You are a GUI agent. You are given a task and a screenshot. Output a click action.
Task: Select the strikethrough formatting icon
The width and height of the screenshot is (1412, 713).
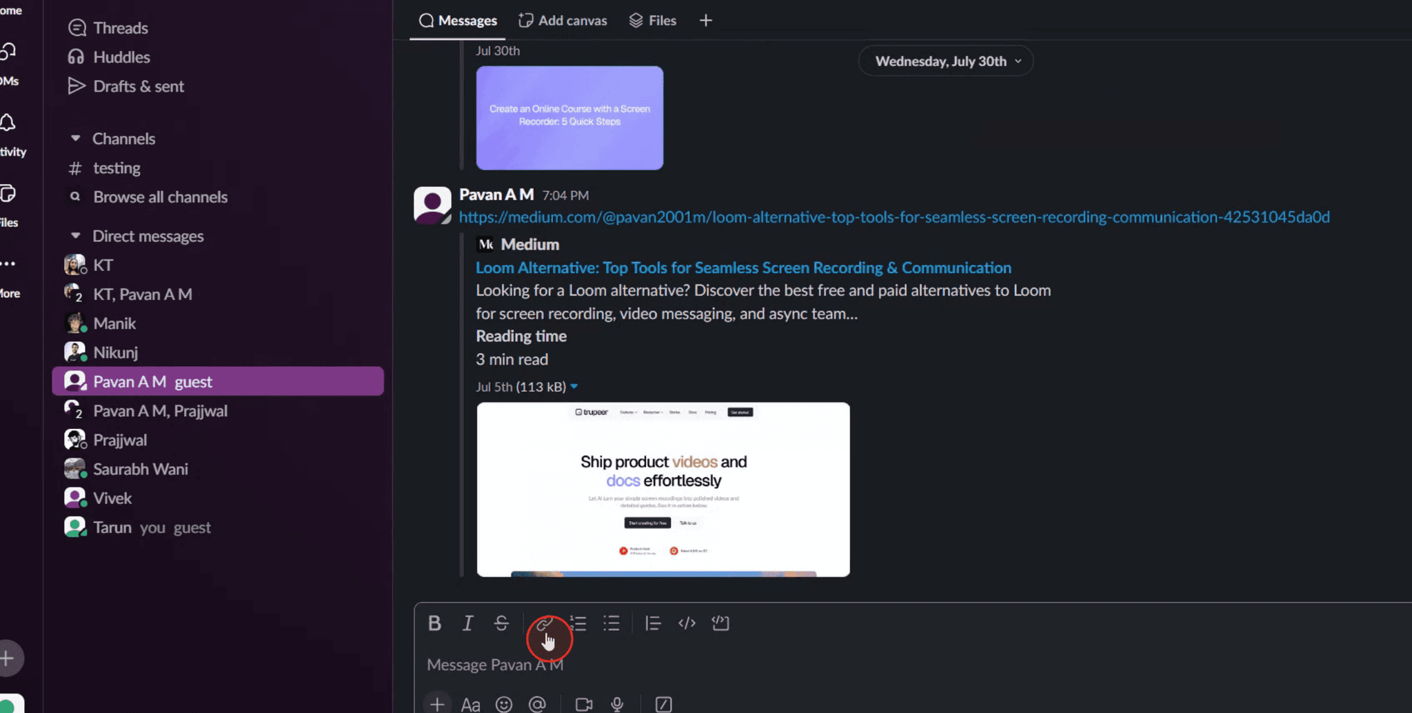coord(501,623)
